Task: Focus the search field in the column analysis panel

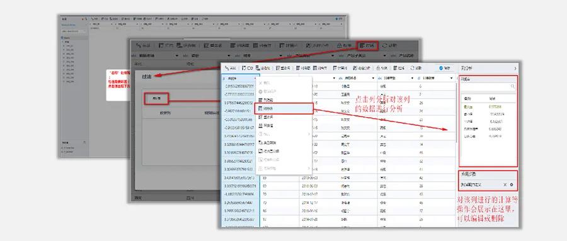Action: pyautogui.click(x=488, y=87)
